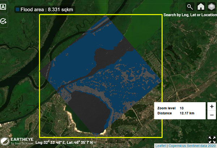
Task: Zoom out with the minus button
Action: [x=211, y=116]
